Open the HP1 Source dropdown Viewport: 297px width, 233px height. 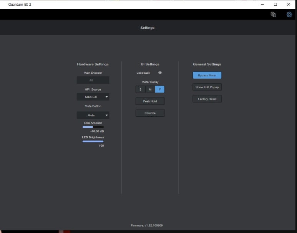93,97
